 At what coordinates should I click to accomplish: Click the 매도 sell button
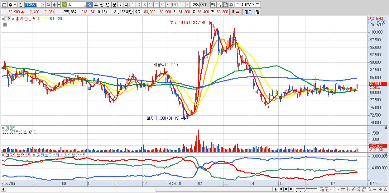click(248, 12)
